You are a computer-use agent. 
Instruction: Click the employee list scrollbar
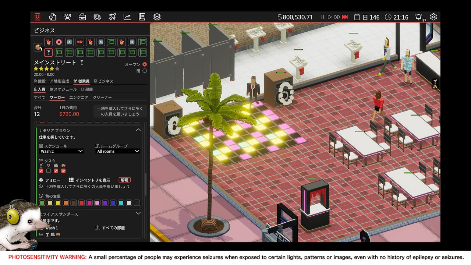coord(145,185)
